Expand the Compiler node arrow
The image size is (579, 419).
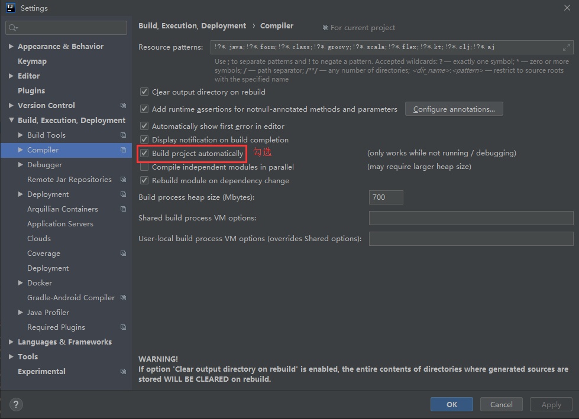[21, 150]
